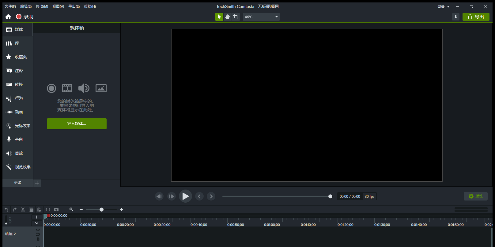Play the preview with the Play button
The image size is (495, 247).
point(185,196)
